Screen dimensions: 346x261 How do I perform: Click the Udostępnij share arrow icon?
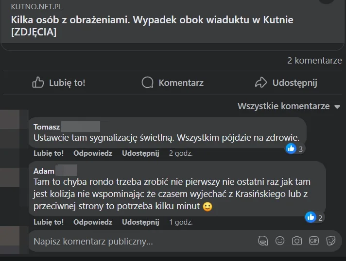pos(261,82)
